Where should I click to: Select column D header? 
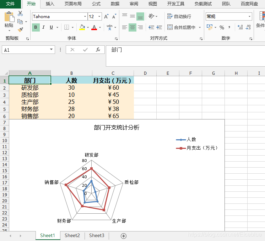[x=145, y=73]
